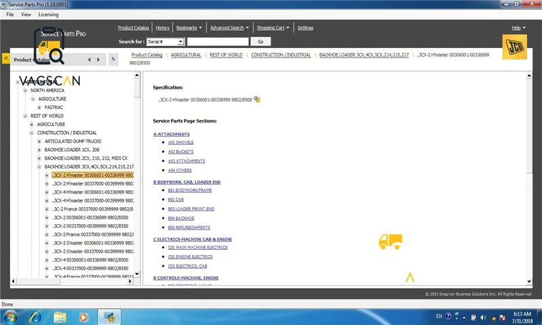Click the EN language indicator
Screen dimensions: 542x325
pos(438,316)
